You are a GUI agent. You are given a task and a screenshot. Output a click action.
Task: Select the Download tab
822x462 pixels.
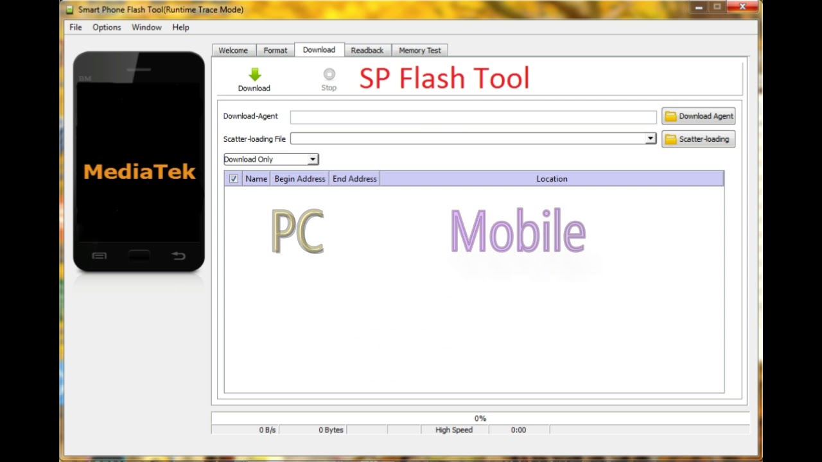(x=319, y=49)
